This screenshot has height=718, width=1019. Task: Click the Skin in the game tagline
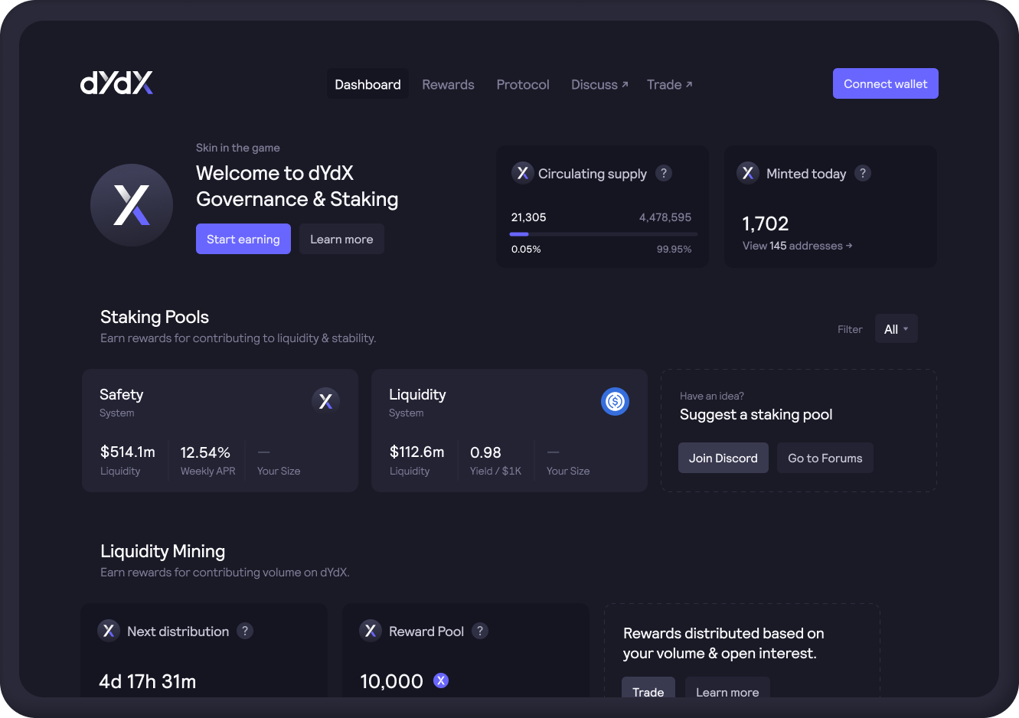pyautogui.click(x=238, y=148)
